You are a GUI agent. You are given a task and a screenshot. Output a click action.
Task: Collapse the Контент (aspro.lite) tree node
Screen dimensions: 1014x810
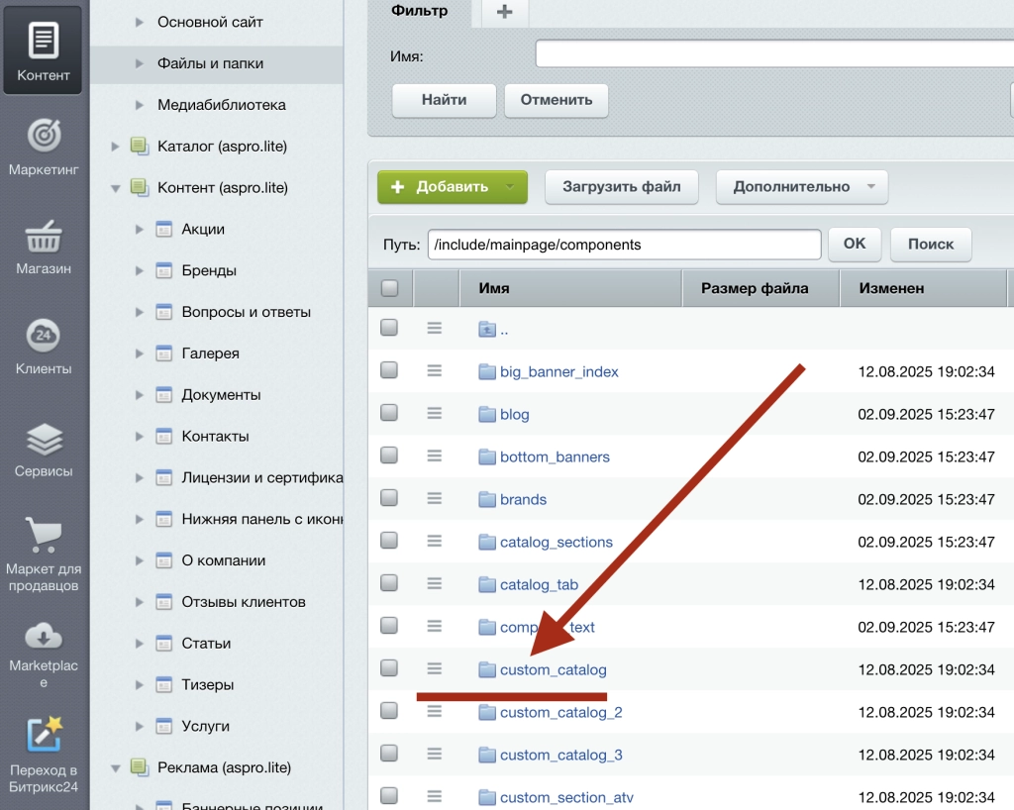click(x=116, y=187)
